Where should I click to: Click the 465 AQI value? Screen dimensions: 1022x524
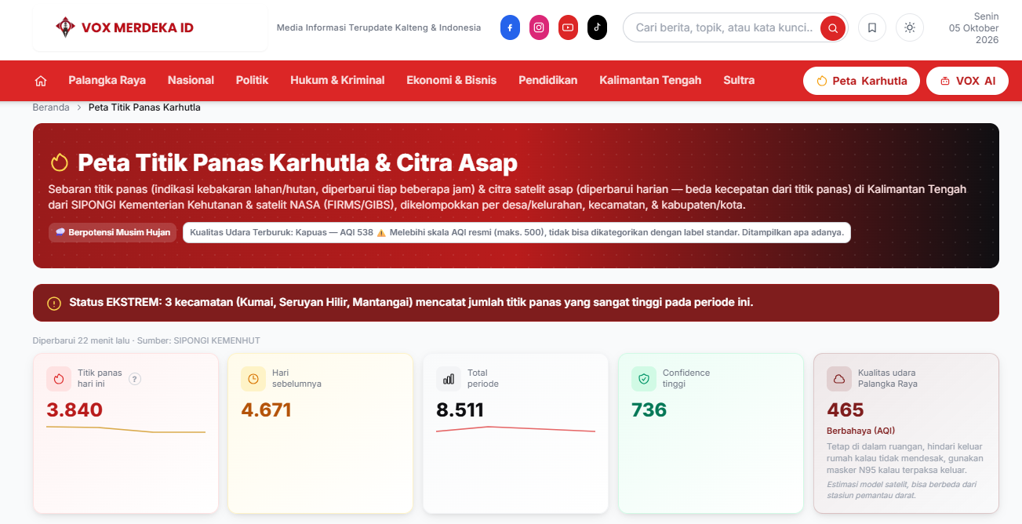[x=846, y=409]
